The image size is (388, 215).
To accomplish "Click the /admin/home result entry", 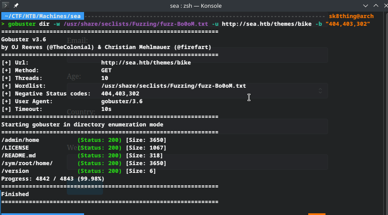I will pyautogui.click(x=20, y=140).
